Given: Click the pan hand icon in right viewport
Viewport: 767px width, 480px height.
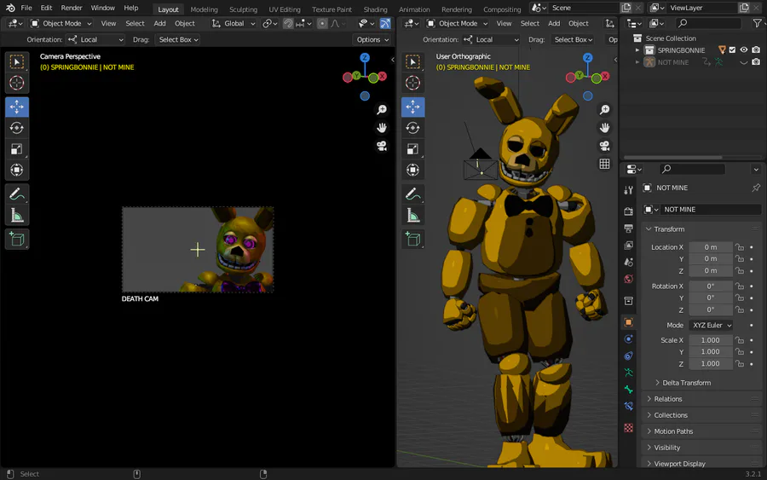Looking at the screenshot, I should click(x=604, y=128).
